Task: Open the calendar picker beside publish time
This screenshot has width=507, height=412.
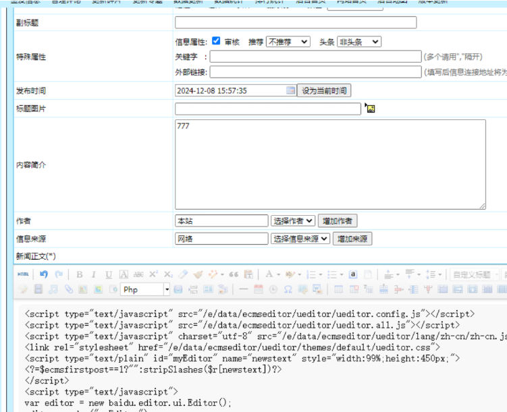Action: 290,90
